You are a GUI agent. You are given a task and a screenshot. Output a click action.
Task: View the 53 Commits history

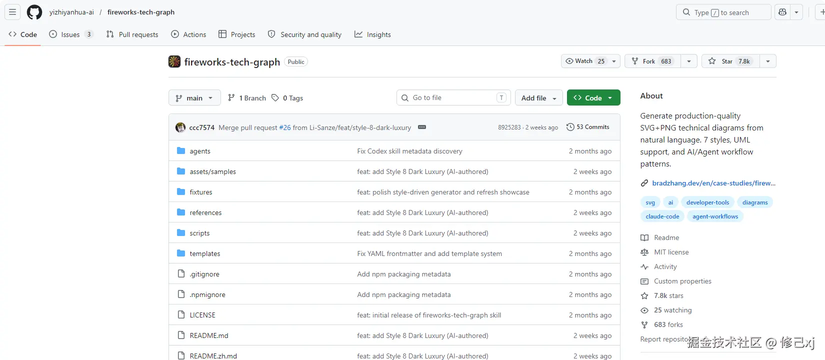pyautogui.click(x=588, y=127)
